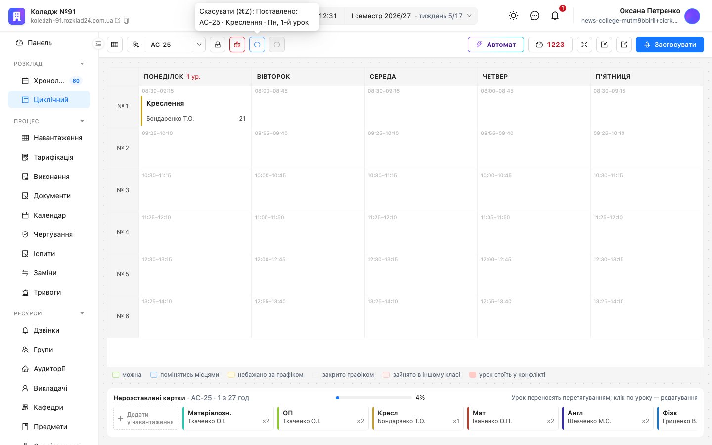712x445 pixels.
Task: Click the greyed-out redo arrow button
Action: (x=277, y=44)
